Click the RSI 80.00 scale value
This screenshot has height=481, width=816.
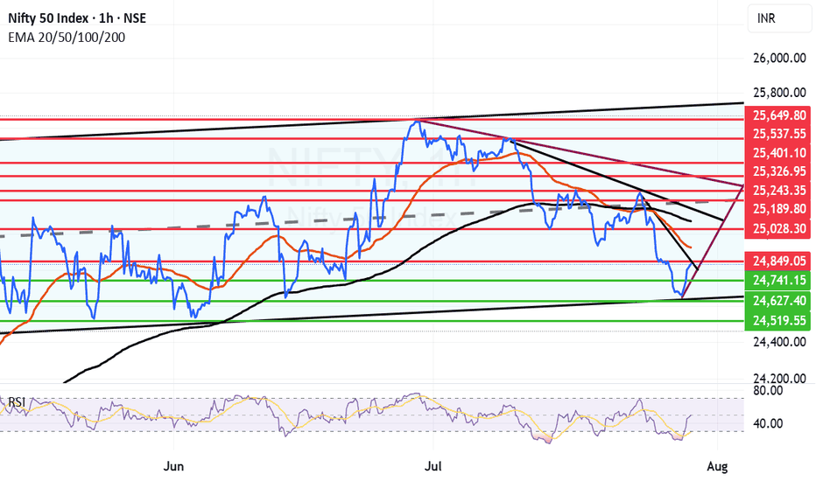[768, 390]
